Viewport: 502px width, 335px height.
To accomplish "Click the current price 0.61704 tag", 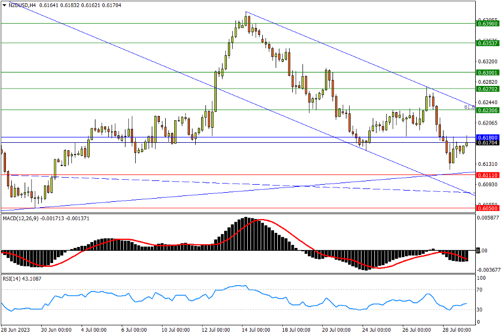I will coord(488,143).
